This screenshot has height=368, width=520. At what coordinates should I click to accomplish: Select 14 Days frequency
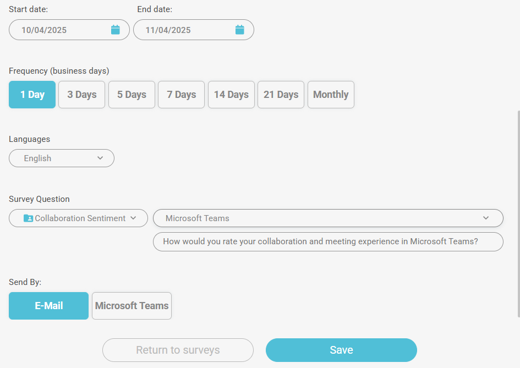[x=231, y=95]
